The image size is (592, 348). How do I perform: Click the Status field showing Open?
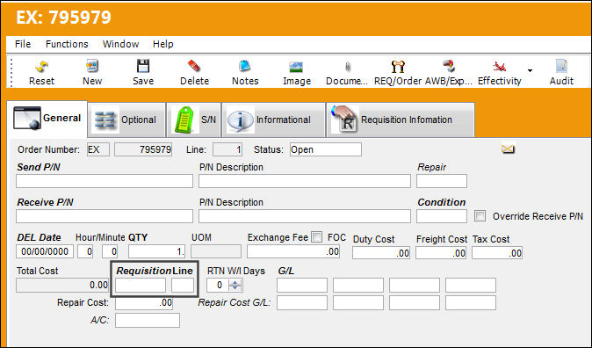coord(326,149)
